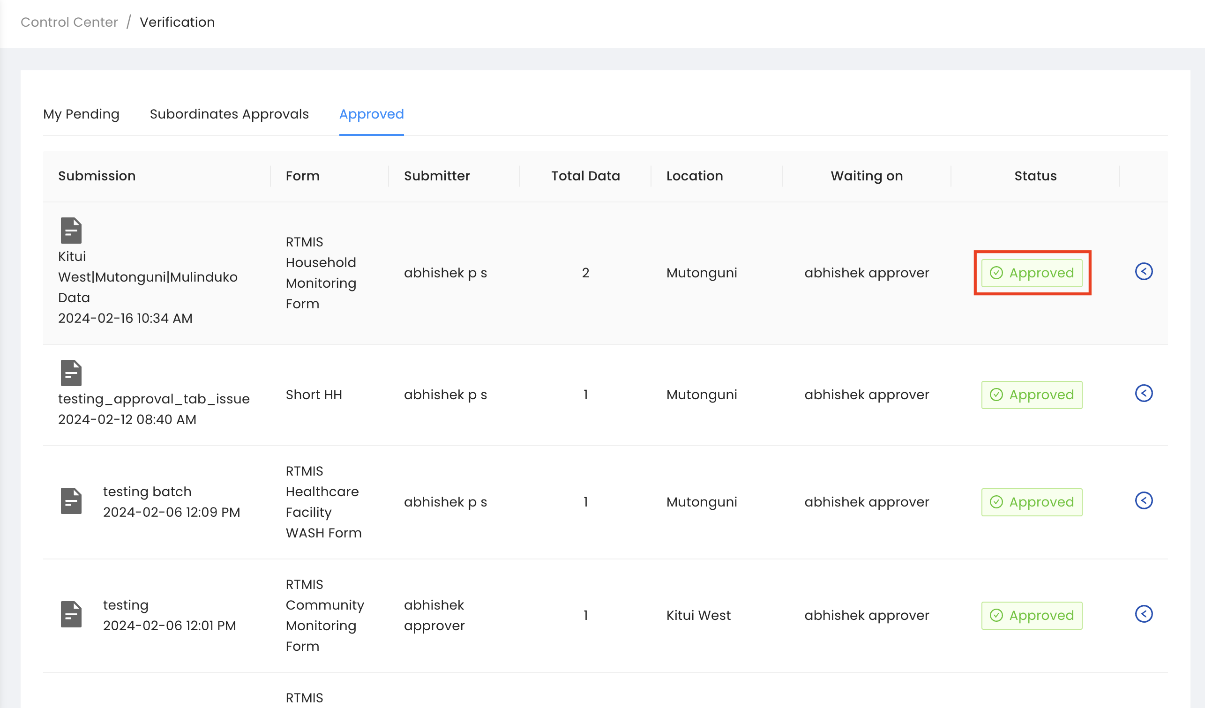
Task: Click highlighted Approved status tag in first row
Action: 1032,273
